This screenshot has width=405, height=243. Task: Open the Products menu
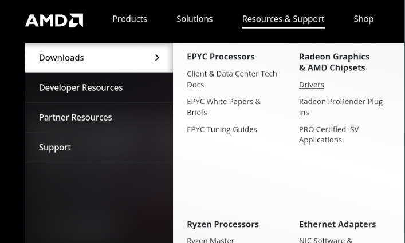point(129,19)
